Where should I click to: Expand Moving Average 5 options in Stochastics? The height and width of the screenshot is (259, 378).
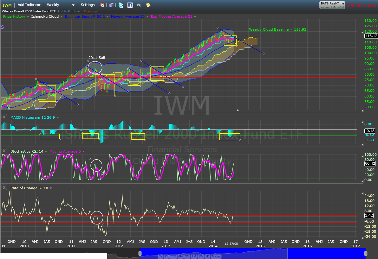pyautogui.click(x=84, y=152)
